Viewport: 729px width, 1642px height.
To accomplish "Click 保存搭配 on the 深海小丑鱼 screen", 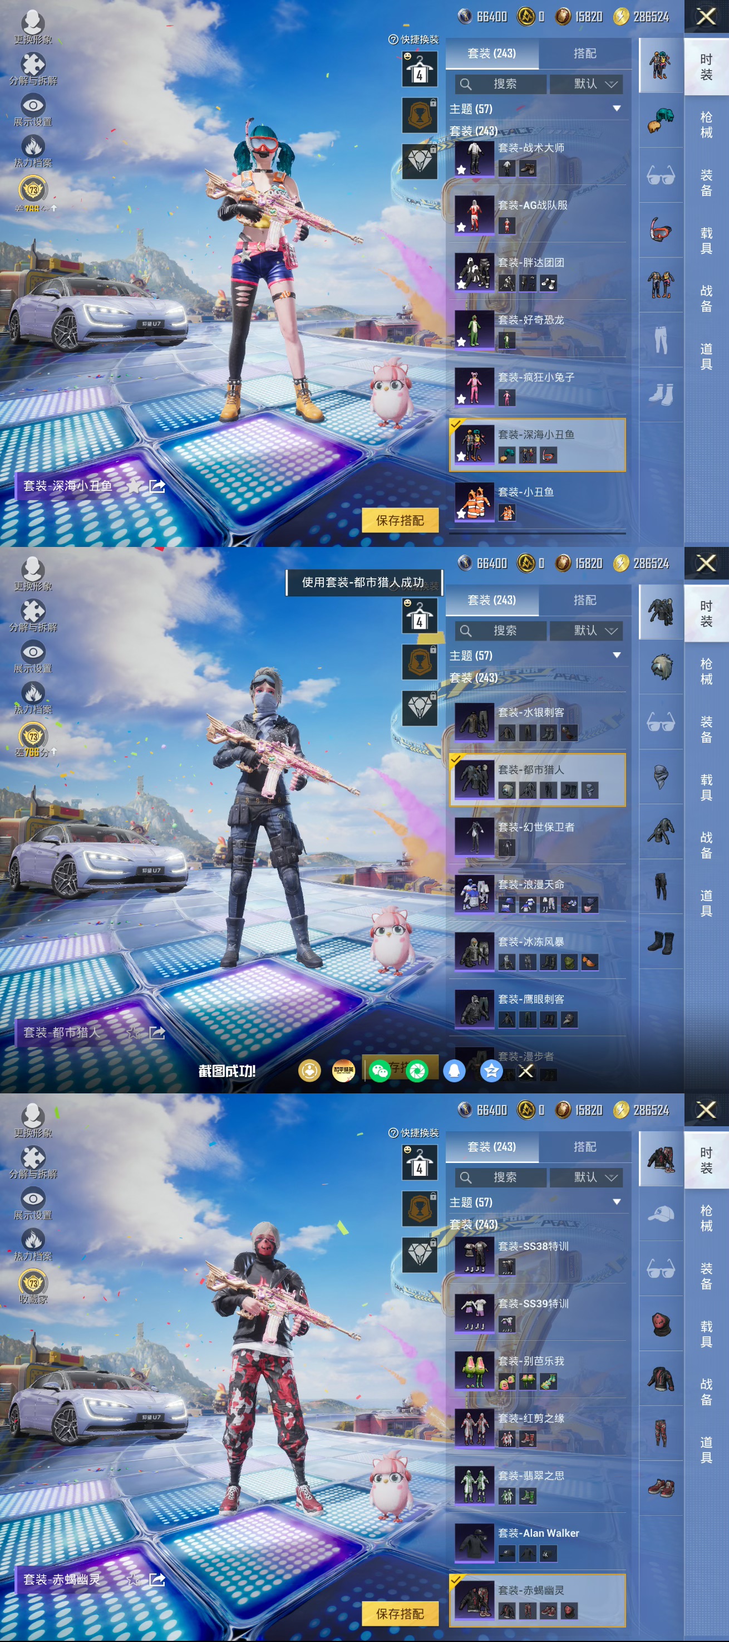I will click(x=400, y=520).
